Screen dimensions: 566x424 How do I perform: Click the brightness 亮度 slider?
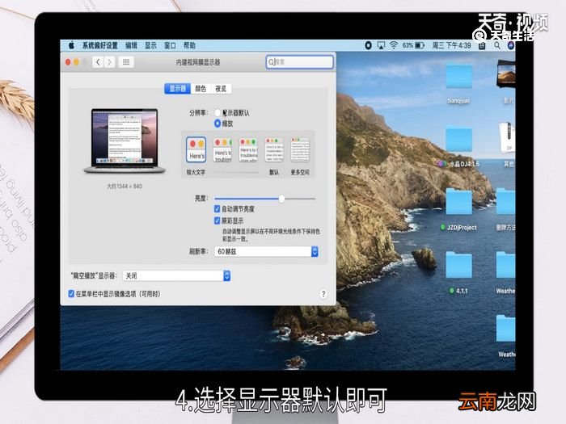tap(265, 199)
